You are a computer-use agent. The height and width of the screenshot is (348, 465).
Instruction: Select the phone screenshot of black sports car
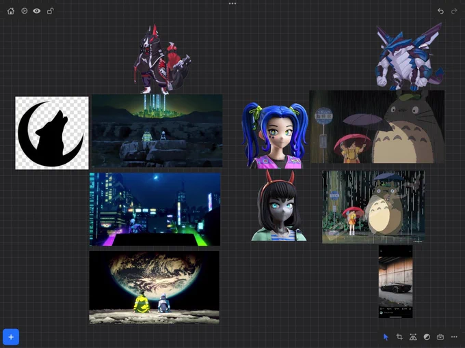tap(396, 281)
